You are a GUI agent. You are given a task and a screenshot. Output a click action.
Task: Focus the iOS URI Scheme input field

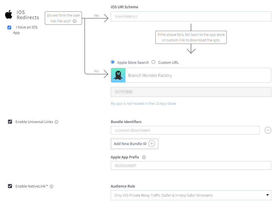coord(191,17)
